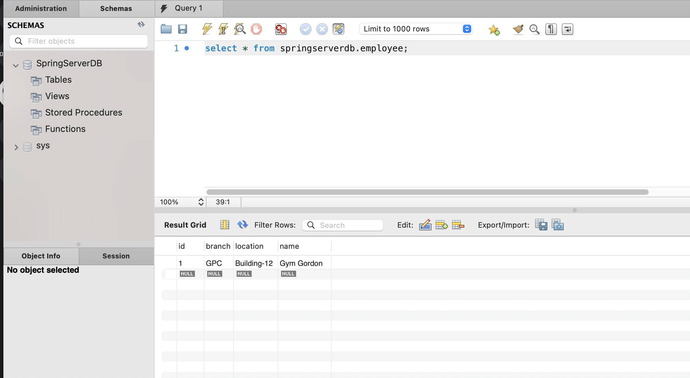
Task: Select the sys schema
Action: [x=43, y=146]
